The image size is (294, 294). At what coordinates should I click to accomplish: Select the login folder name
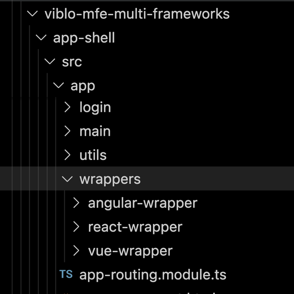pos(95,107)
